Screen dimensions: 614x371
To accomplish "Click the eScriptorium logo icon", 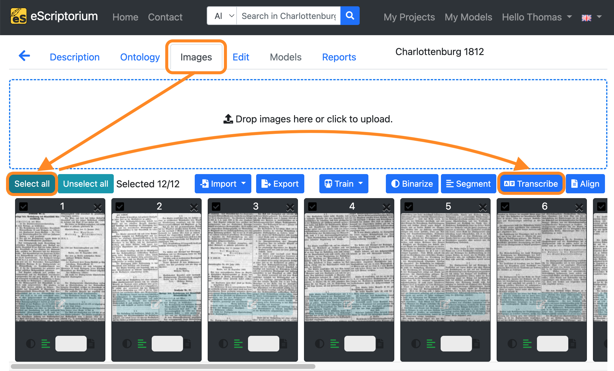I will point(19,16).
